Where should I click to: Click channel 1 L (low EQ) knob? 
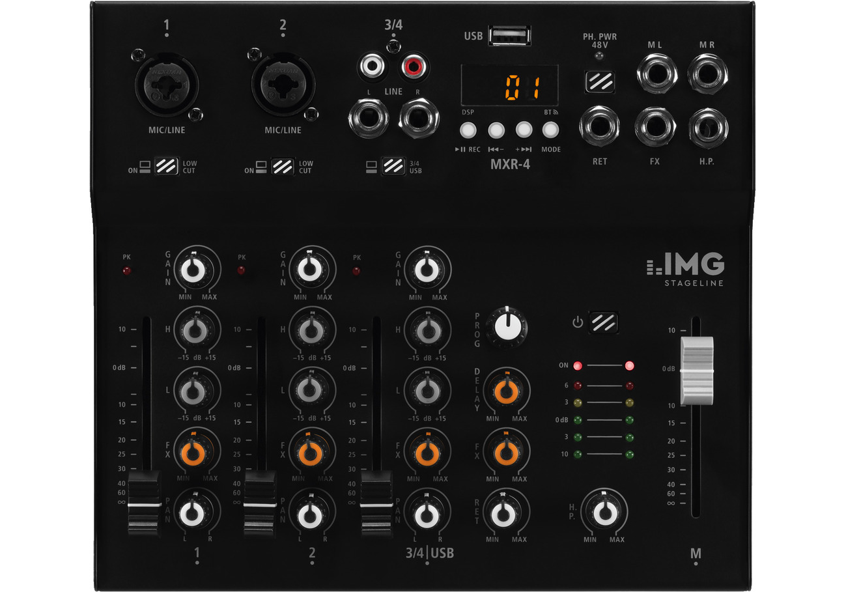(194, 391)
